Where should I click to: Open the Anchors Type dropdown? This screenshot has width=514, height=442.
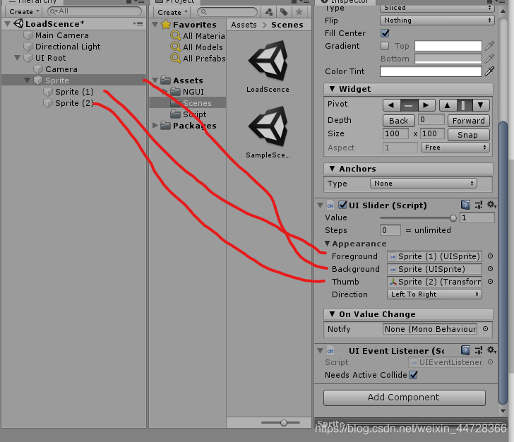click(423, 184)
